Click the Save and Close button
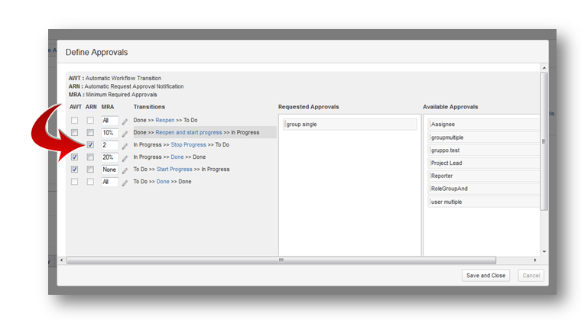Image resolution: width=581 pixels, height=320 pixels. [485, 276]
